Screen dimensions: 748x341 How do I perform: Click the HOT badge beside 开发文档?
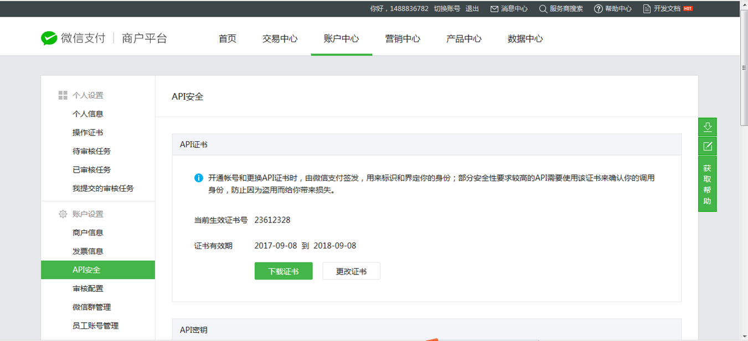tap(688, 9)
